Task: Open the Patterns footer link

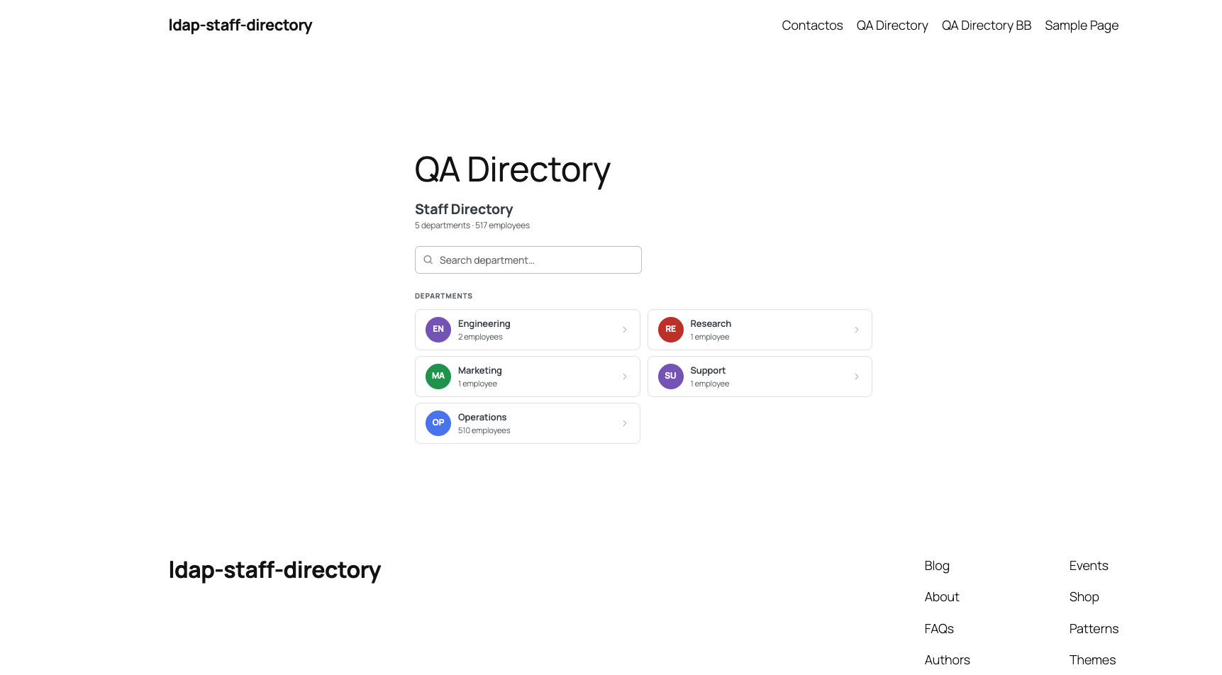Action: pyautogui.click(x=1094, y=629)
